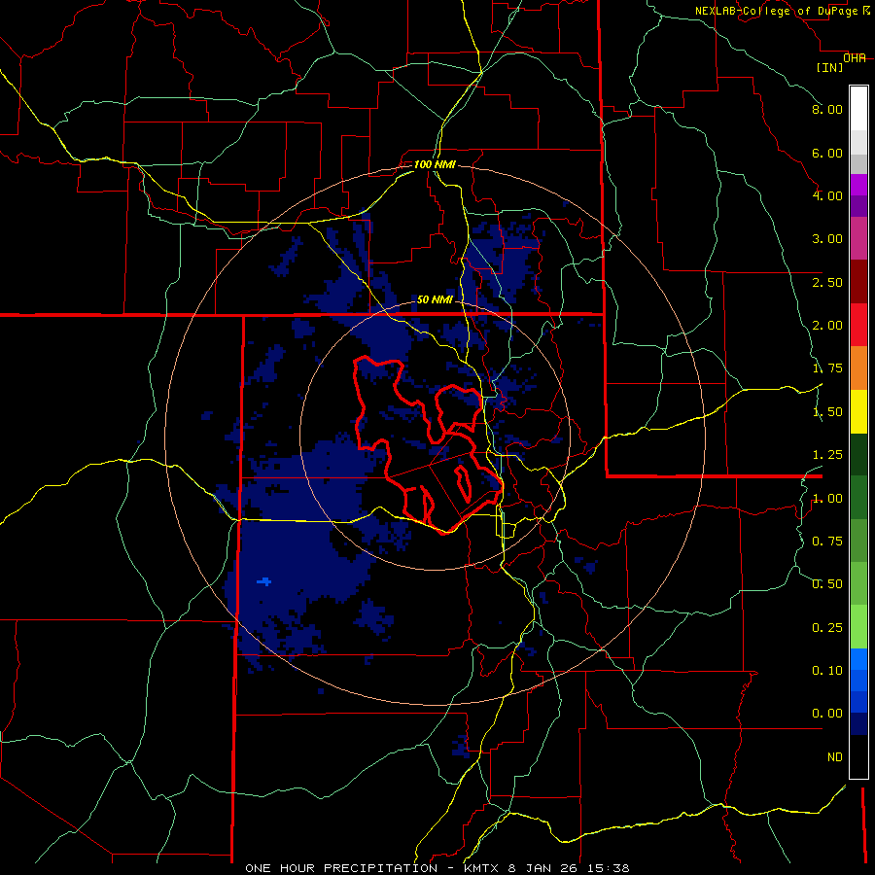This screenshot has width=875, height=875.
Task: Click the small light-blue precipitation pixel cluster
Action: click(x=263, y=582)
